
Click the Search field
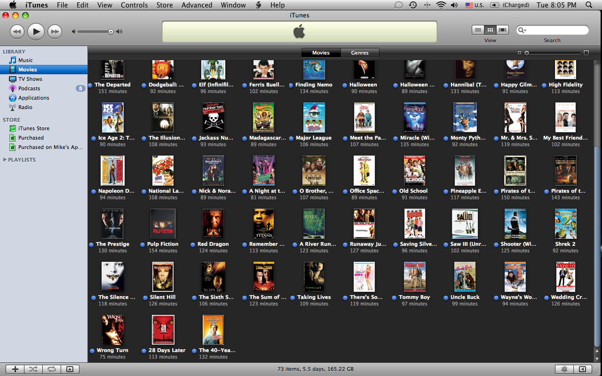click(553, 30)
